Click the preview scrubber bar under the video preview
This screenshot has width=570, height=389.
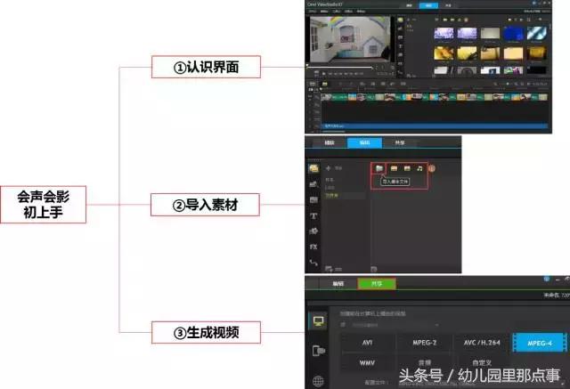click(x=339, y=67)
